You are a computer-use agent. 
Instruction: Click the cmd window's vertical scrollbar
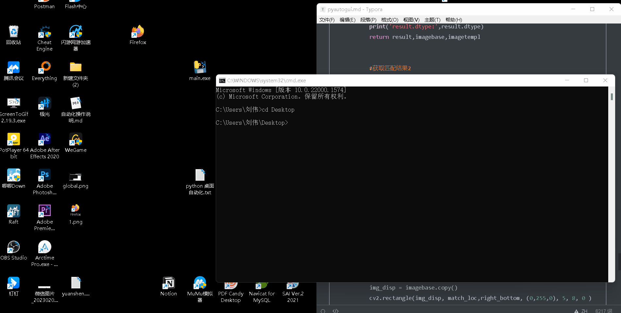pos(612,97)
